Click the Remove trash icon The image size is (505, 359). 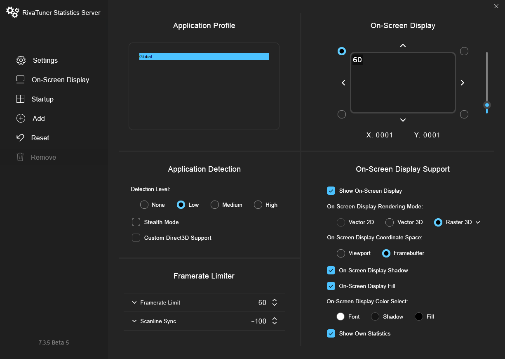coord(21,157)
